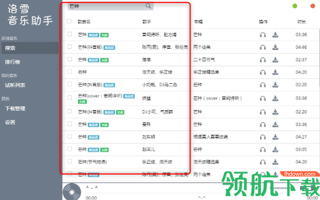Click the 歌手 column header
The height and width of the screenshot is (200, 320).
(147, 21)
